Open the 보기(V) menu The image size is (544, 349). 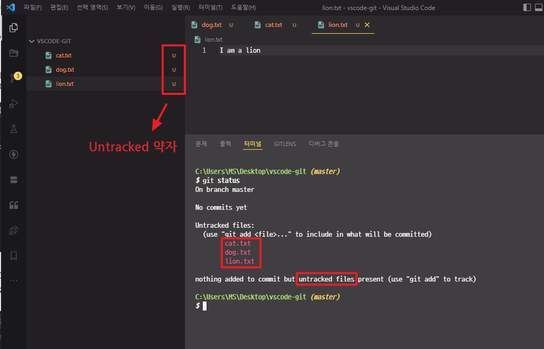tap(126, 7)
